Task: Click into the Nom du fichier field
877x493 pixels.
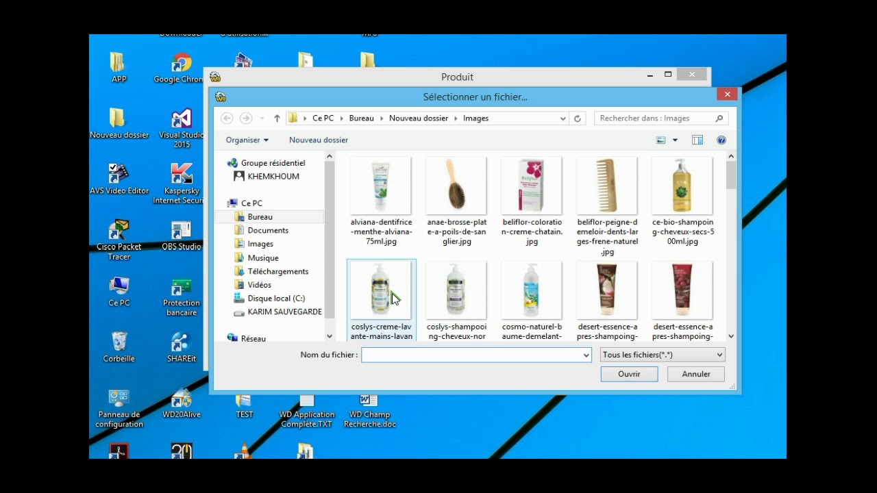Action: (471, 355)
